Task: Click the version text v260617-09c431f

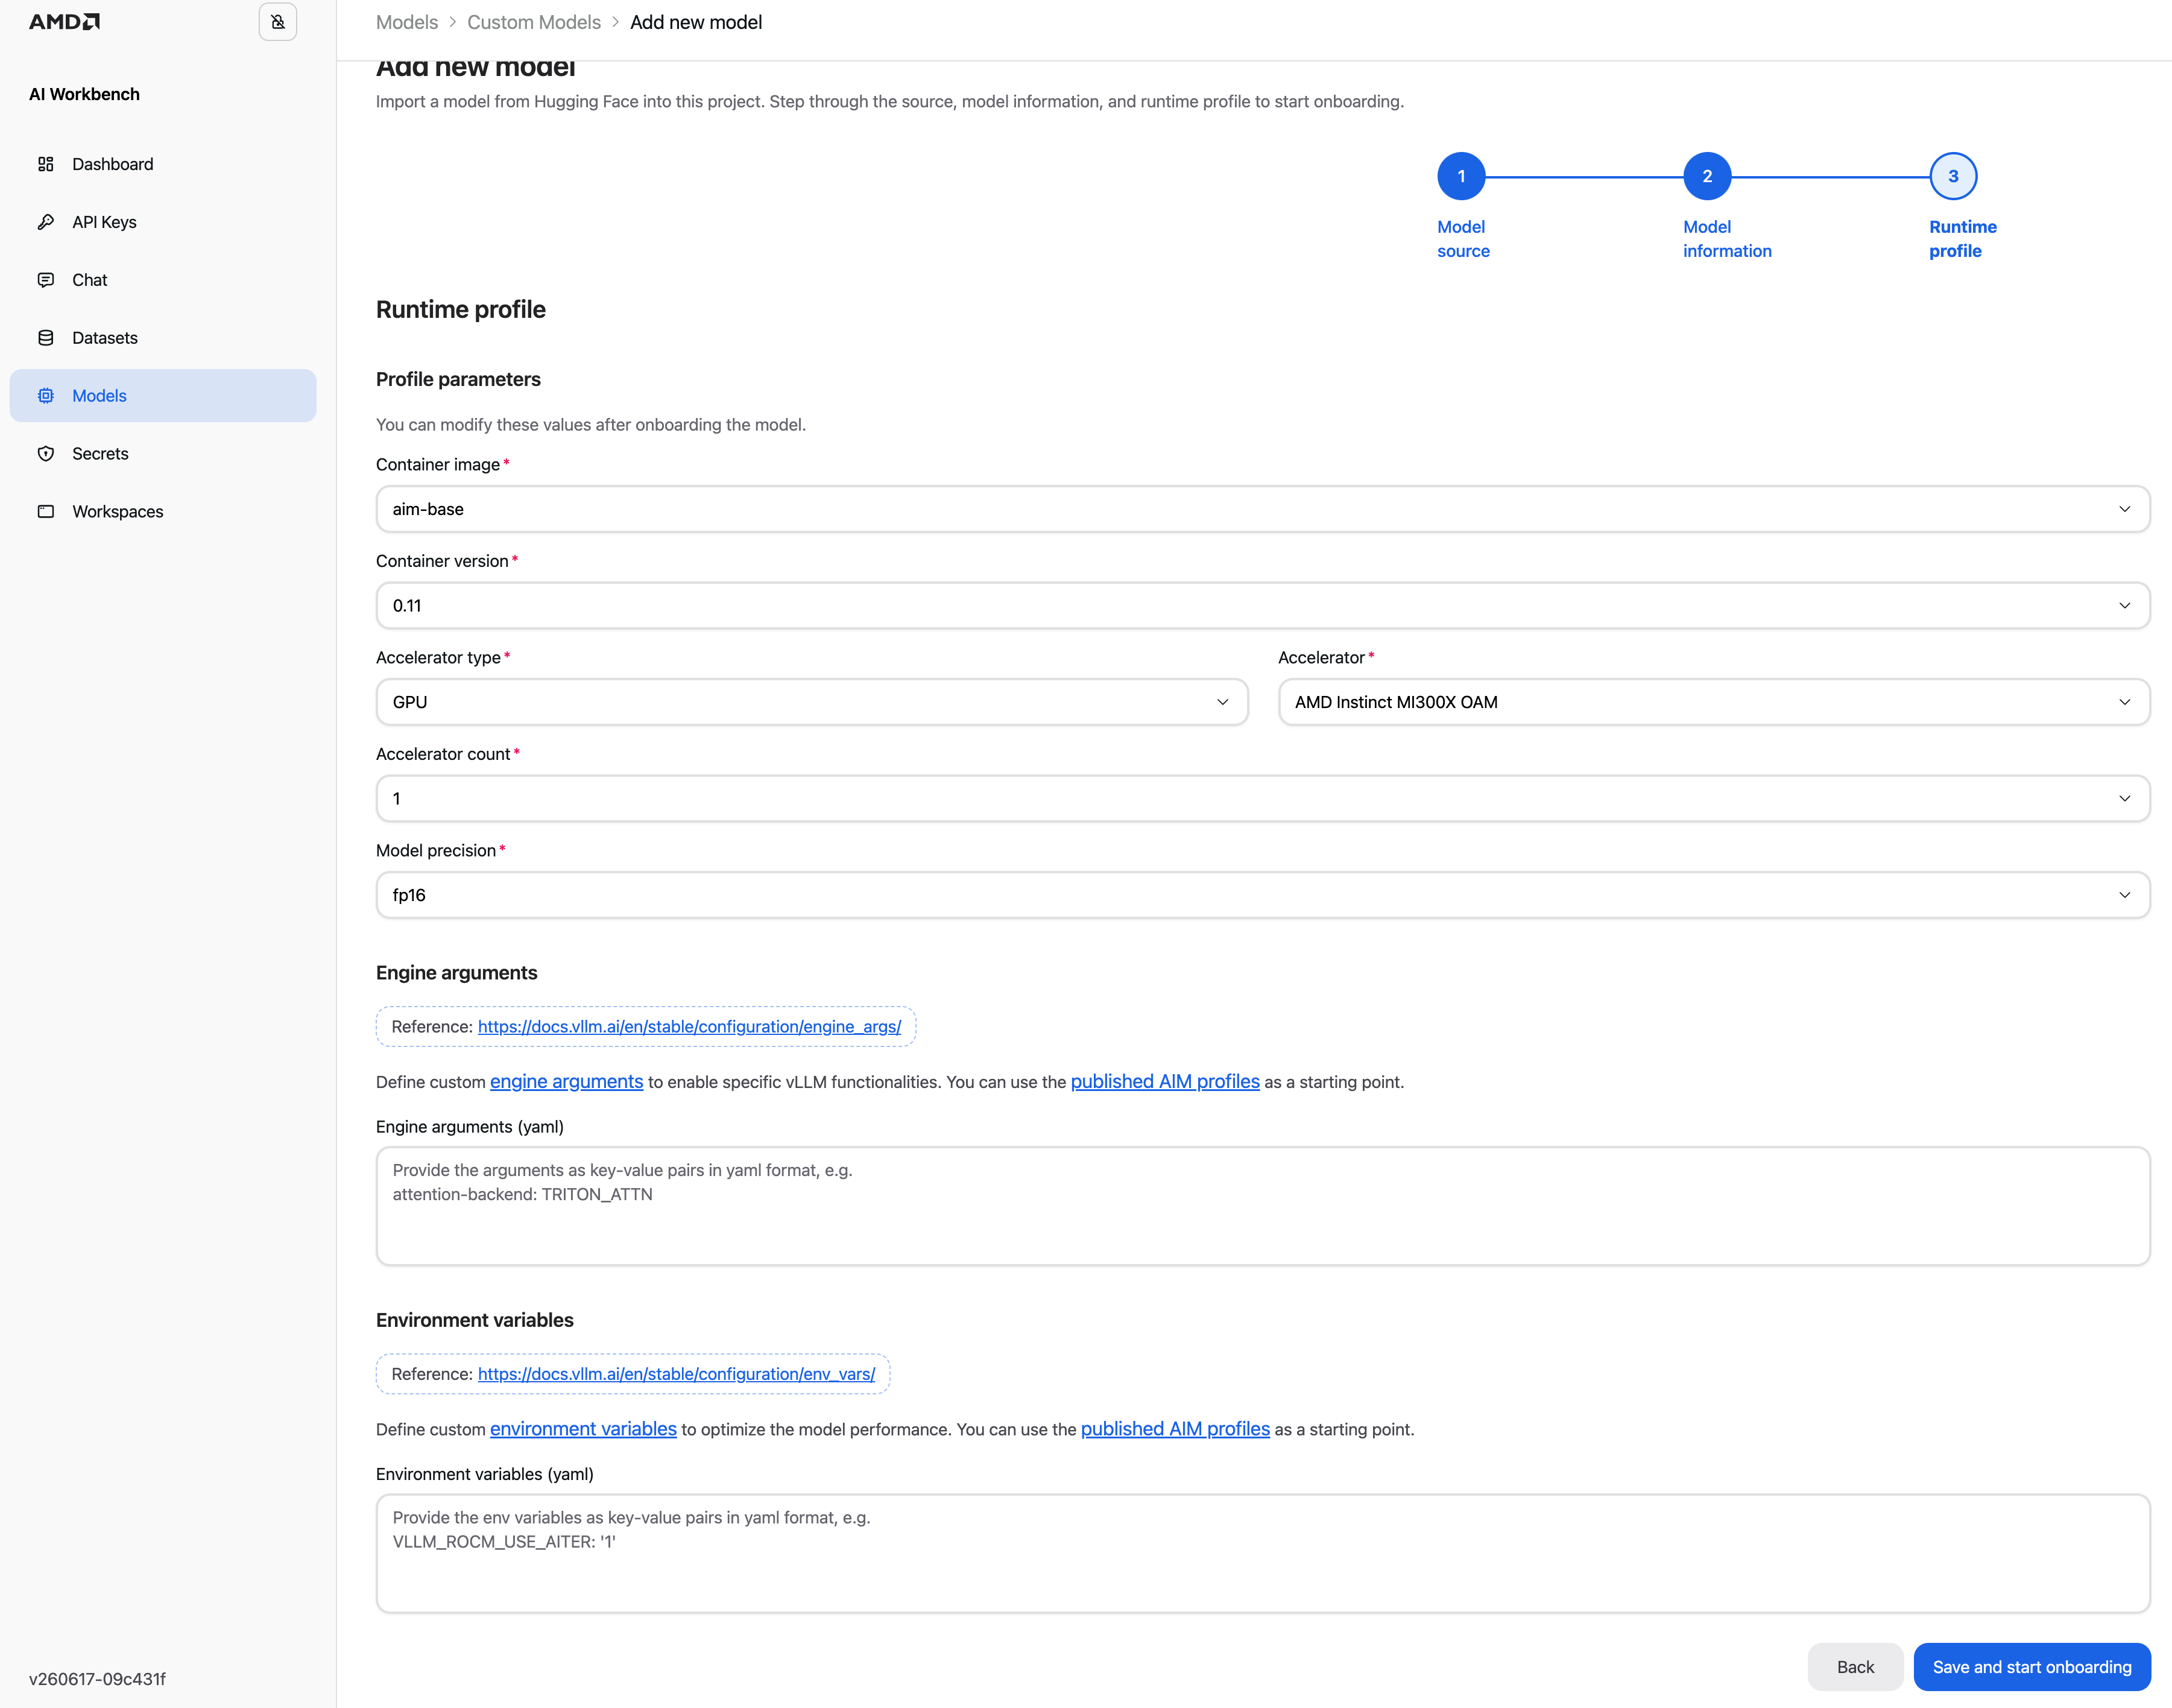Action: coord(97,1679)
